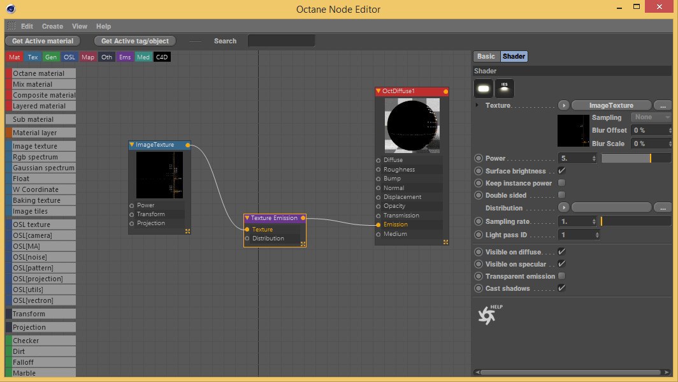
Task: Click the ImageTexture node output port
Action: (187, 145)
